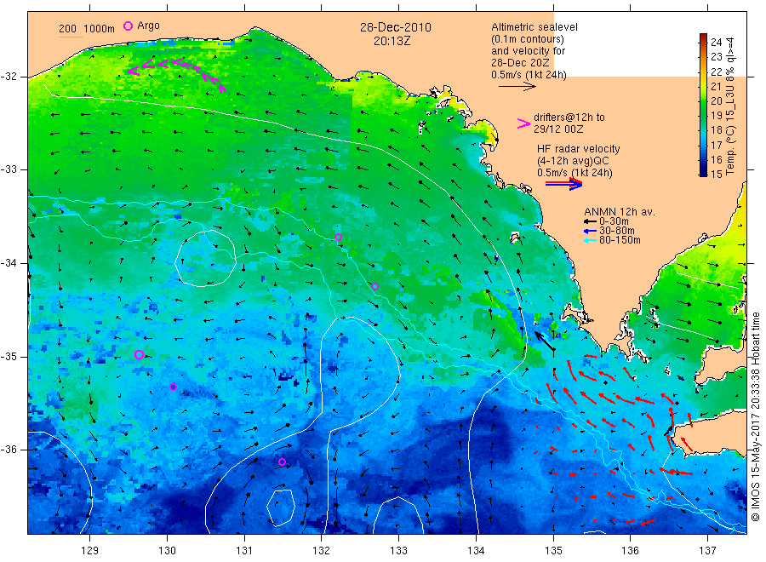
Task: Click the longitude label 131
Action: coord(244,551)
